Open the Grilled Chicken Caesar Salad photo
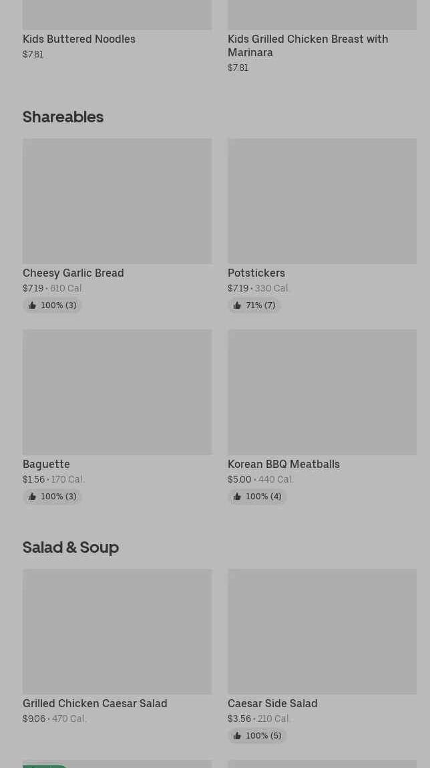The height and width of the screenshot is (768, 430). coord(118,632)
